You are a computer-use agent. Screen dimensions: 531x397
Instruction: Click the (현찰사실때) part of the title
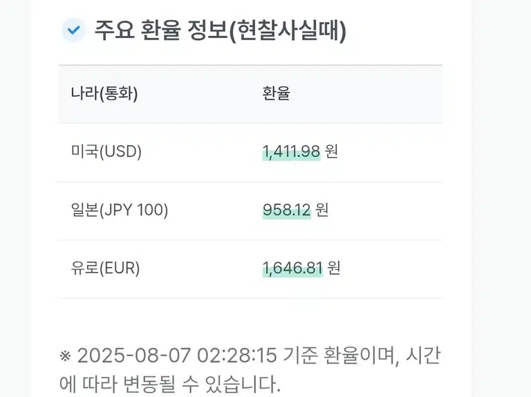288,30
